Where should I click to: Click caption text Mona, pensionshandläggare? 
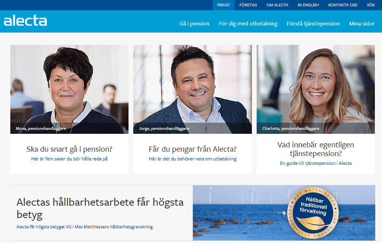click(41, 129)
